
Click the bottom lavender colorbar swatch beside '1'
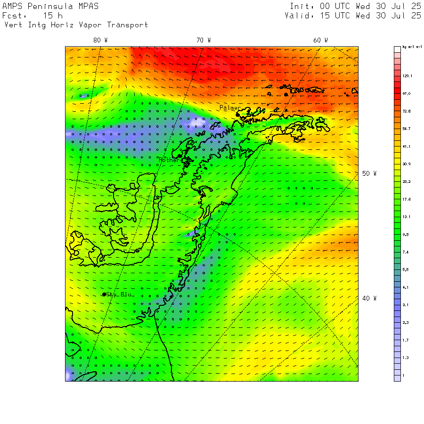click(x=397, y=378)
